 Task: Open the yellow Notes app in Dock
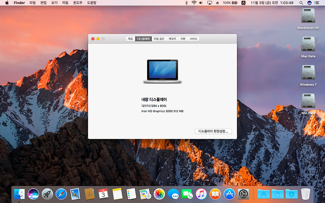coord(117,194)
